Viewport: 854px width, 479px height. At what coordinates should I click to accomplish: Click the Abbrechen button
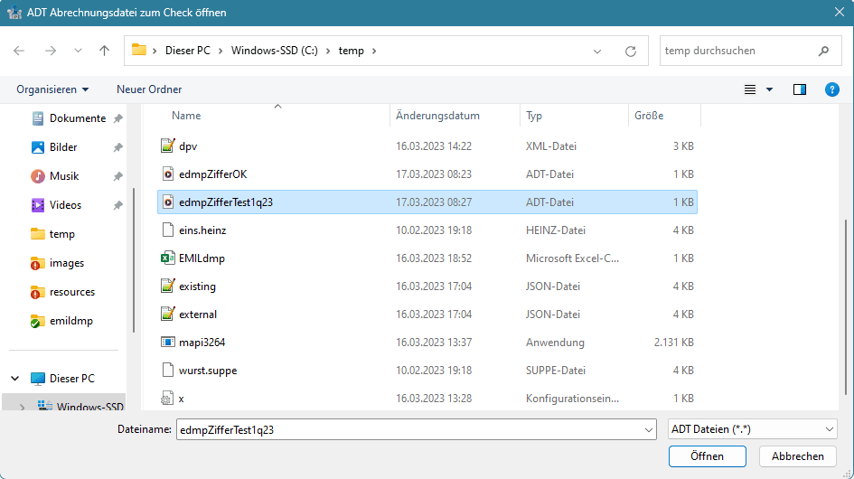(797, 456)
